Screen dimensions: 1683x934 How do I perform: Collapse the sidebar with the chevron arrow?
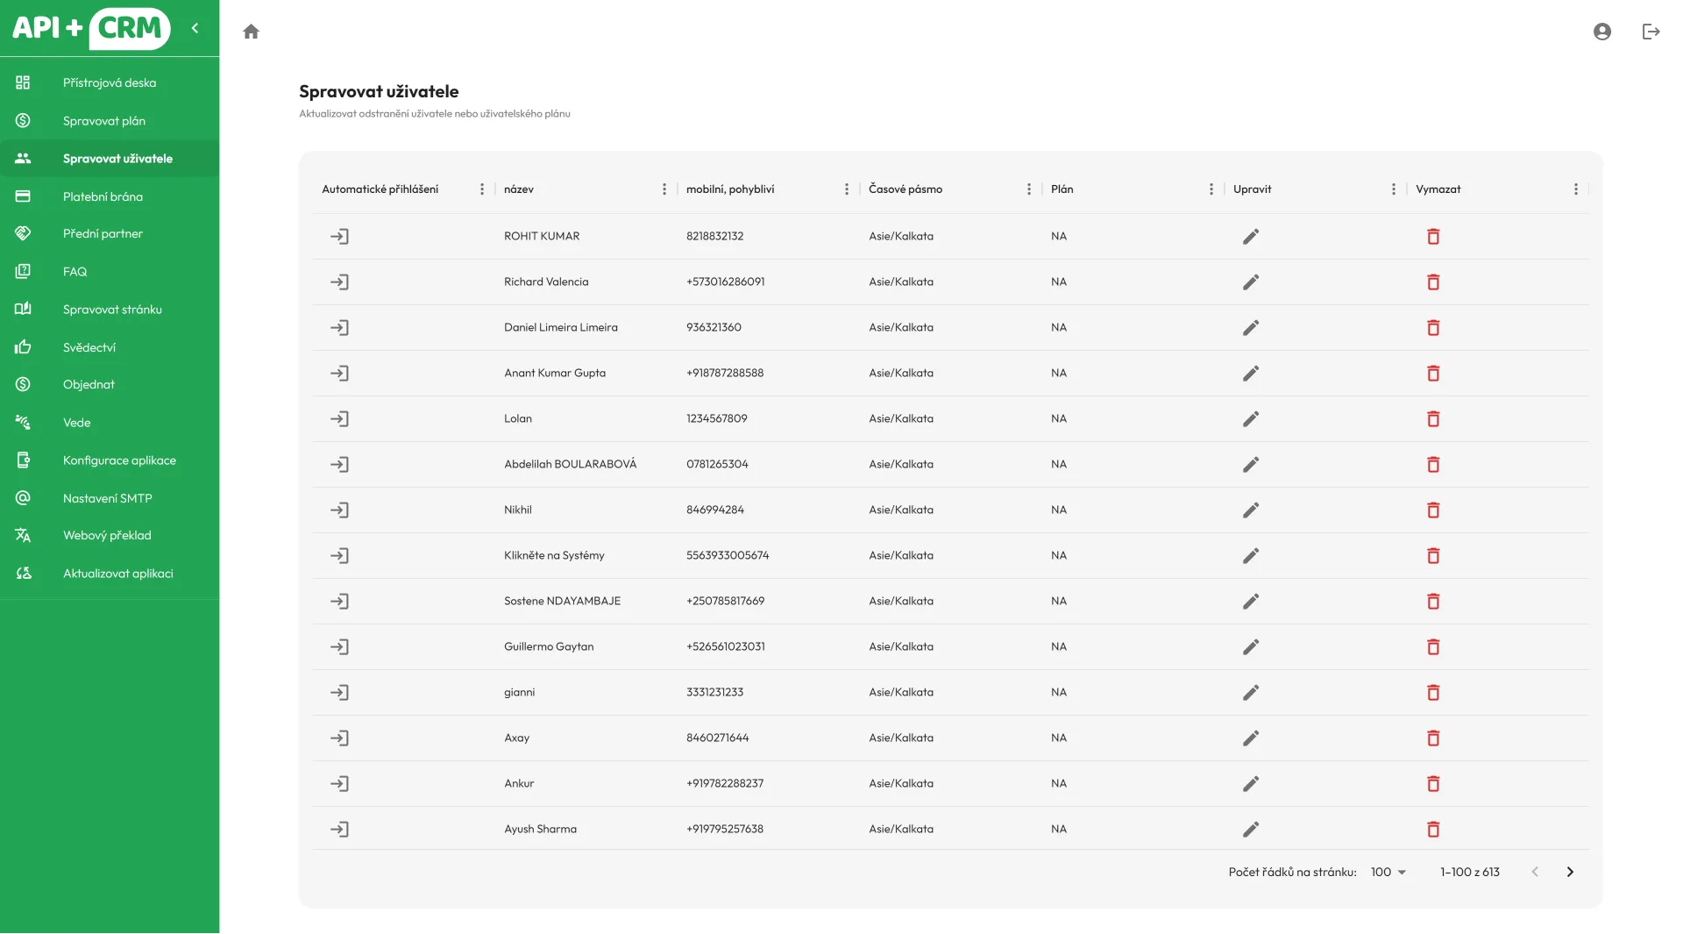(x=195, y=28)
